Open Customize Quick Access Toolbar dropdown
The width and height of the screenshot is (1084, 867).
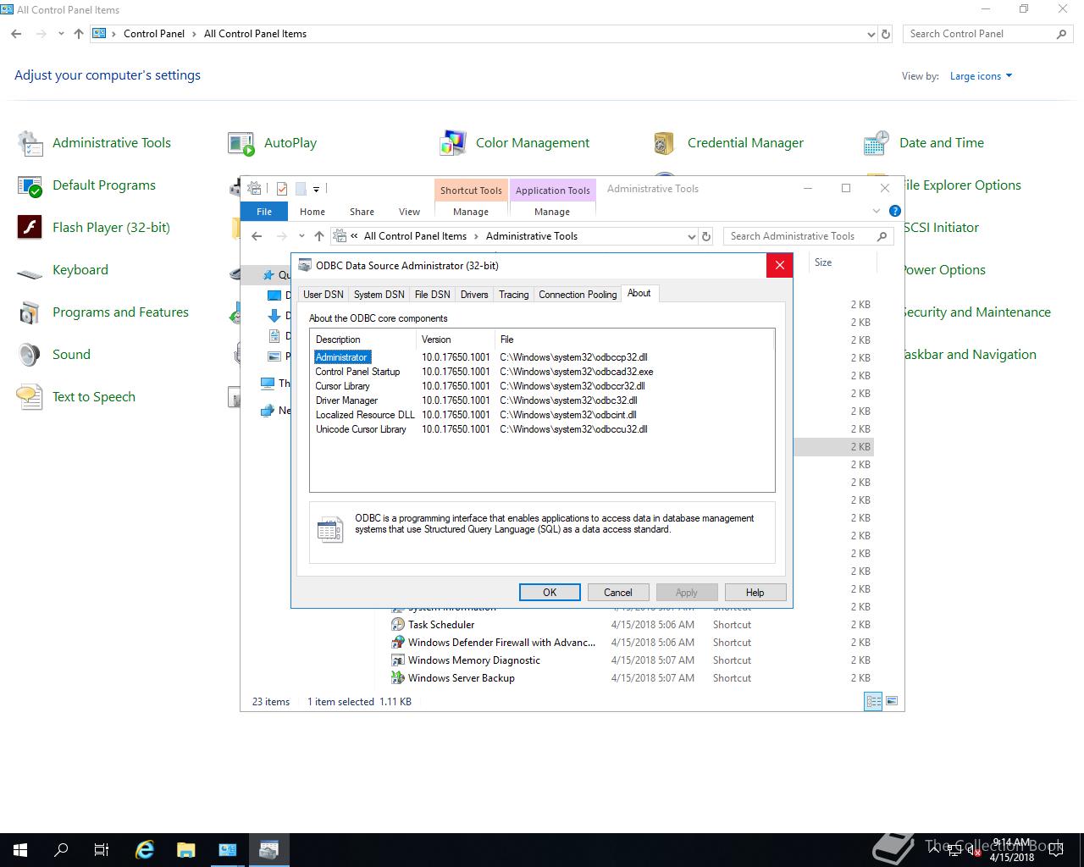pyautogui.click(x=316, y=189)
